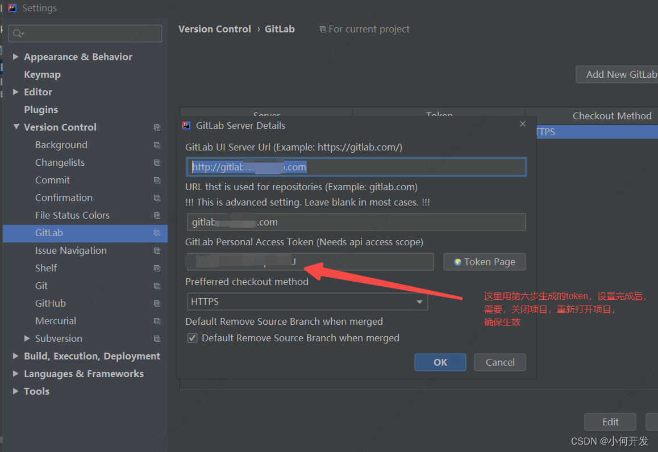The width and height of the screenshot is (658, 452).
Task: Click the project-scope icon beside Background
Action: pos(157,145)
